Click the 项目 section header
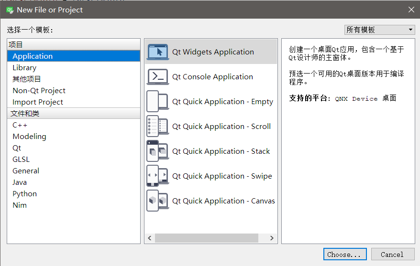This screenshot has width=420, height=266. coord(74,44)
